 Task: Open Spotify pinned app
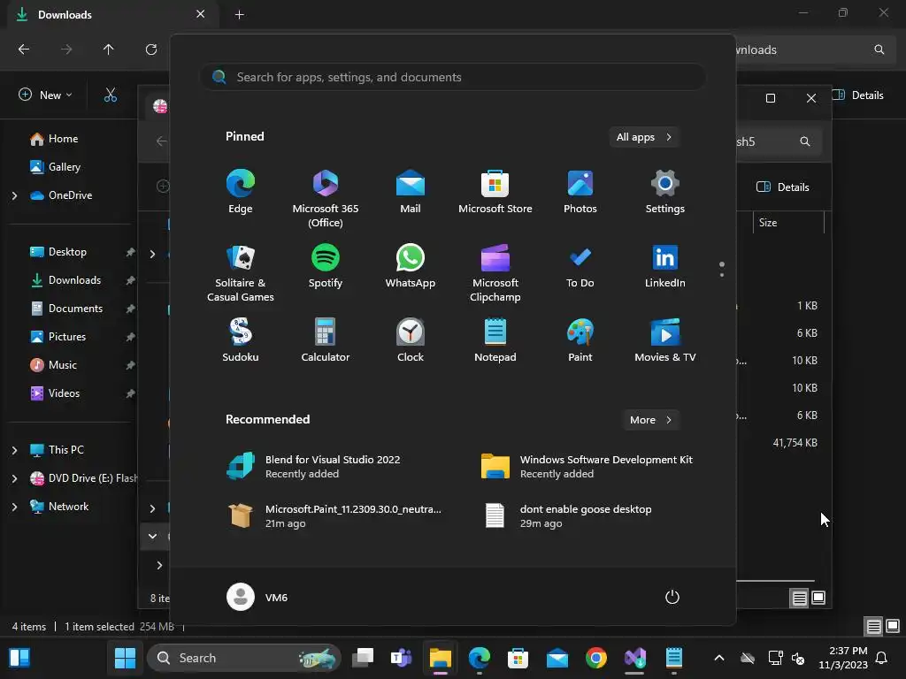[326, 266]
